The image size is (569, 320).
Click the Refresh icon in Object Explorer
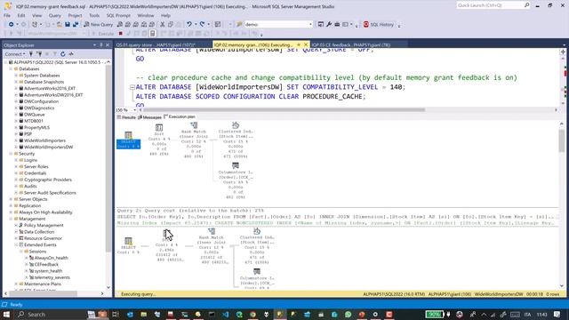click(63, 53)
